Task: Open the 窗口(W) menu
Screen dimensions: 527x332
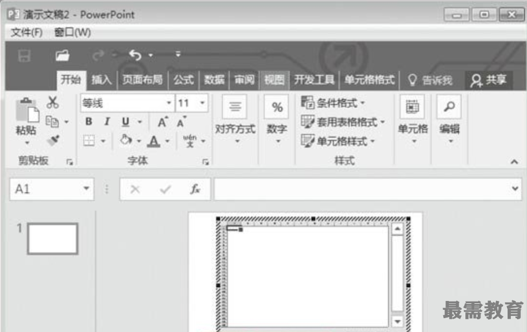Action: click(x=72, y=33)
